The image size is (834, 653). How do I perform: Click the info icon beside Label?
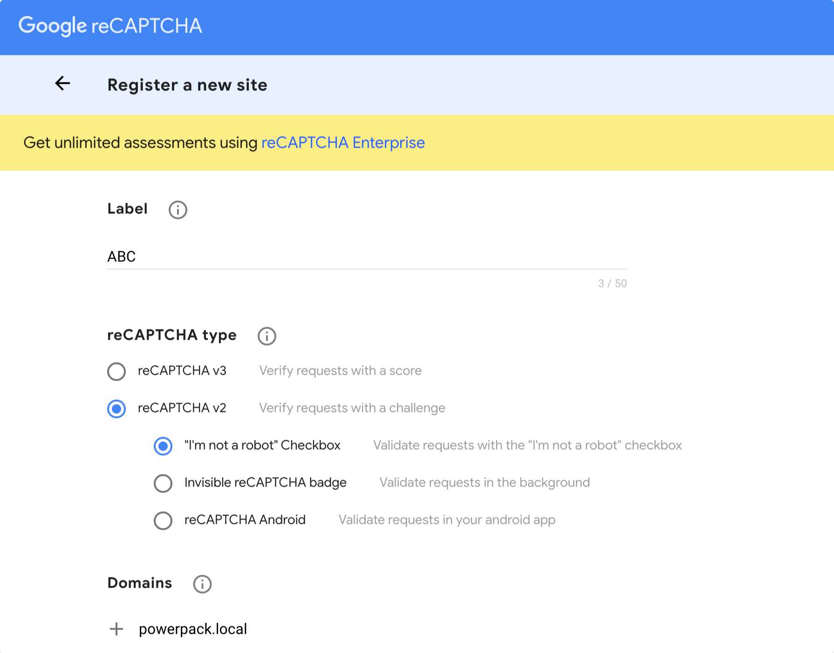(178, 210)
